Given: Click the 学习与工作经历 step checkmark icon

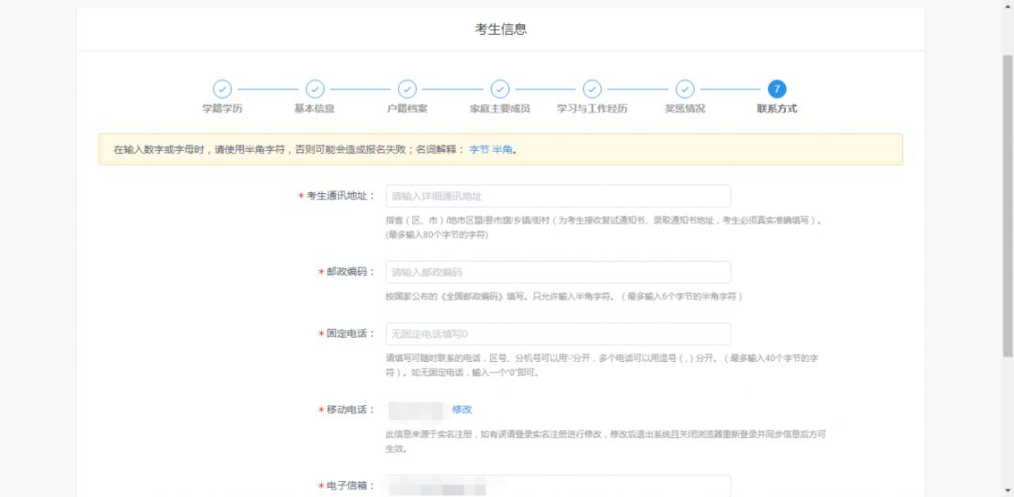Looking at the screenshot, I should [x=592, y=89].
